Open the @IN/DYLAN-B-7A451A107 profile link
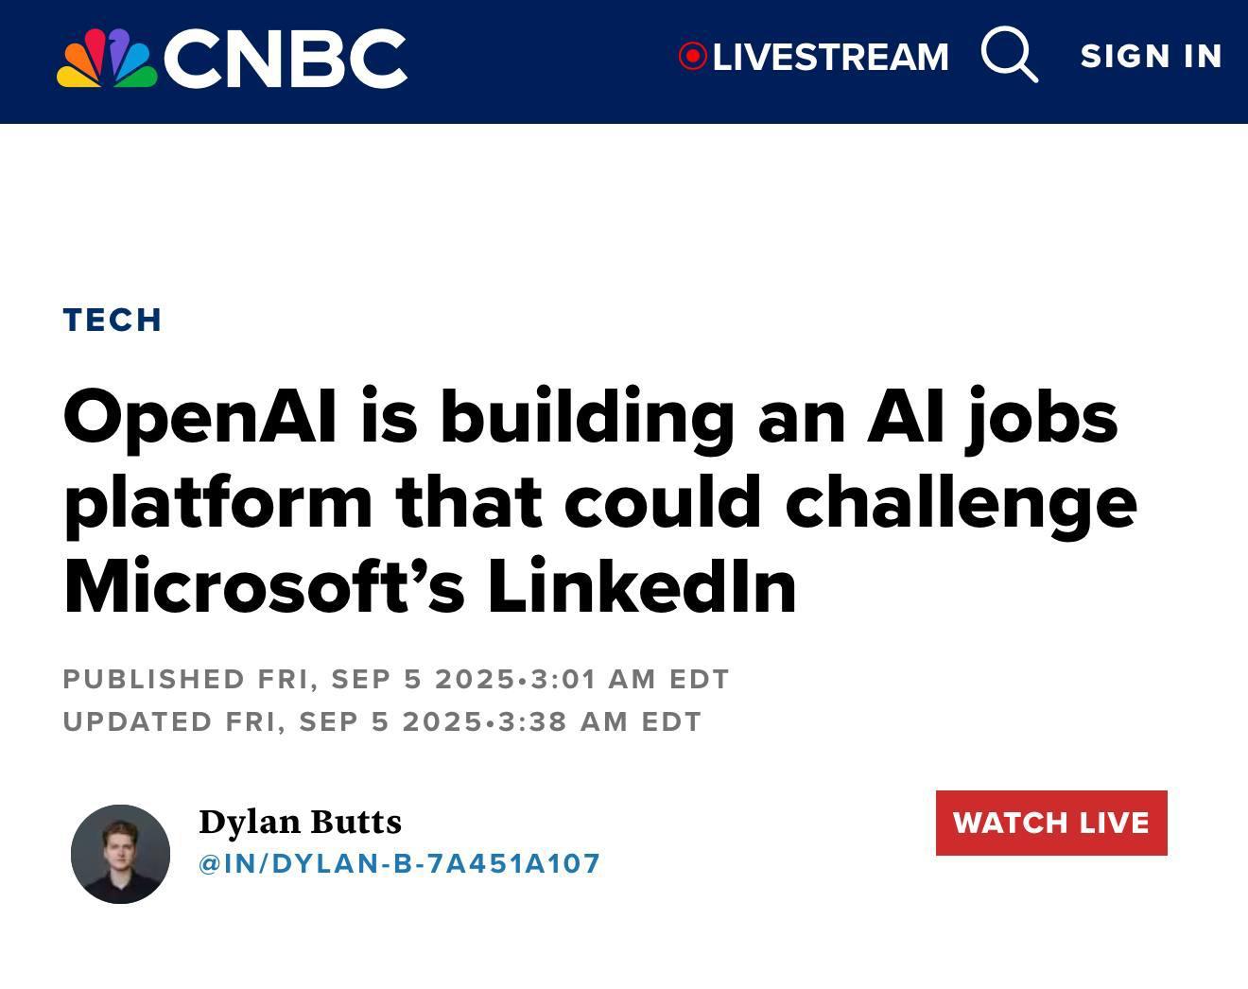 coord(399,863)
